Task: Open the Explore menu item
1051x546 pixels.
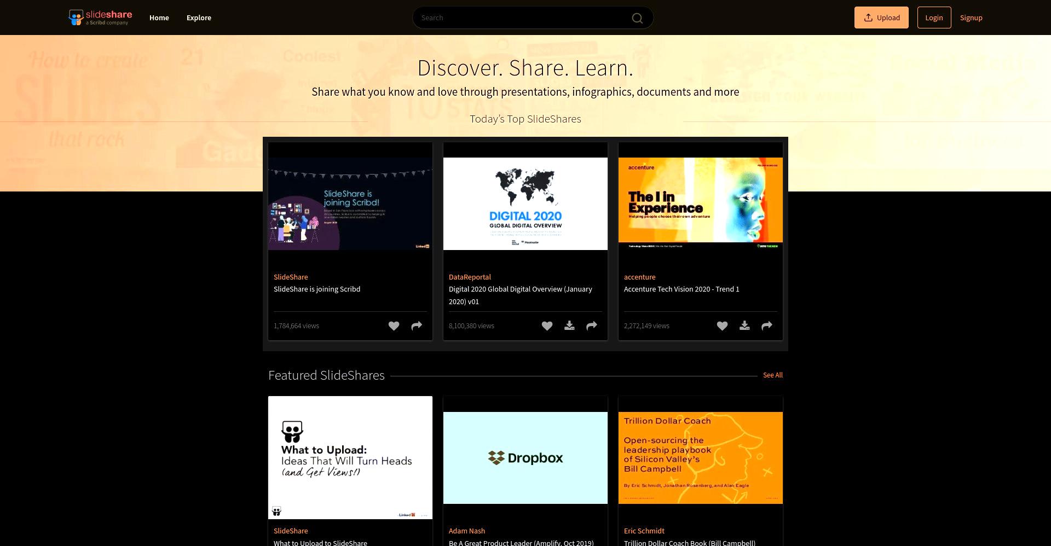Action: (x=199, y=18)
